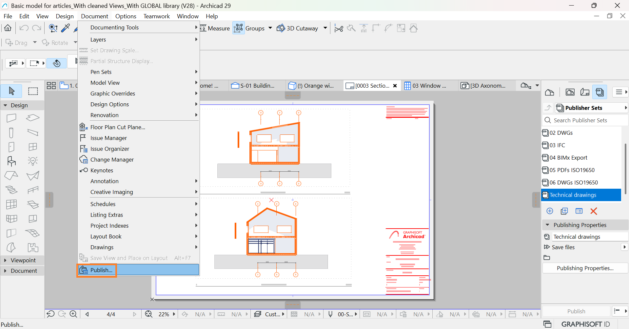
Task: Click the Find and Select icon
Action: click(x=53, y=28)
